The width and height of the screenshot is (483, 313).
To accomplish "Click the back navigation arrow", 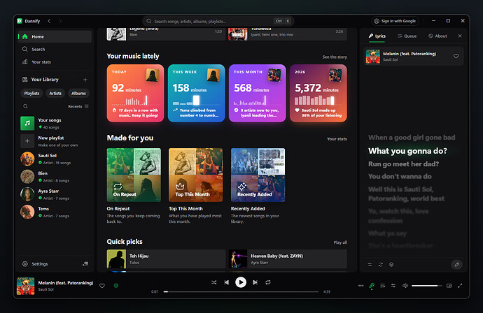I will click(49, 21).
